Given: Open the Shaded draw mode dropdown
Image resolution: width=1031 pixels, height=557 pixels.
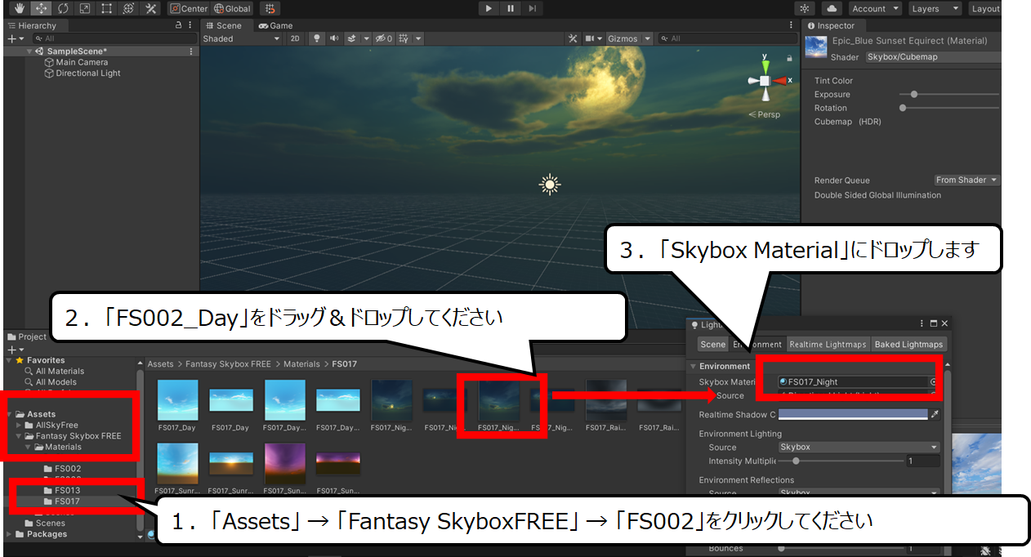Looking at the screenshot, I should coord(241,38).
